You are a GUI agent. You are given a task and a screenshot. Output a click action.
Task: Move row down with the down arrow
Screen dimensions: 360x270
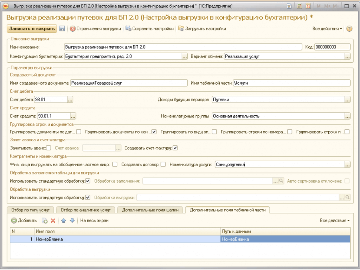(x=72, y=221)
